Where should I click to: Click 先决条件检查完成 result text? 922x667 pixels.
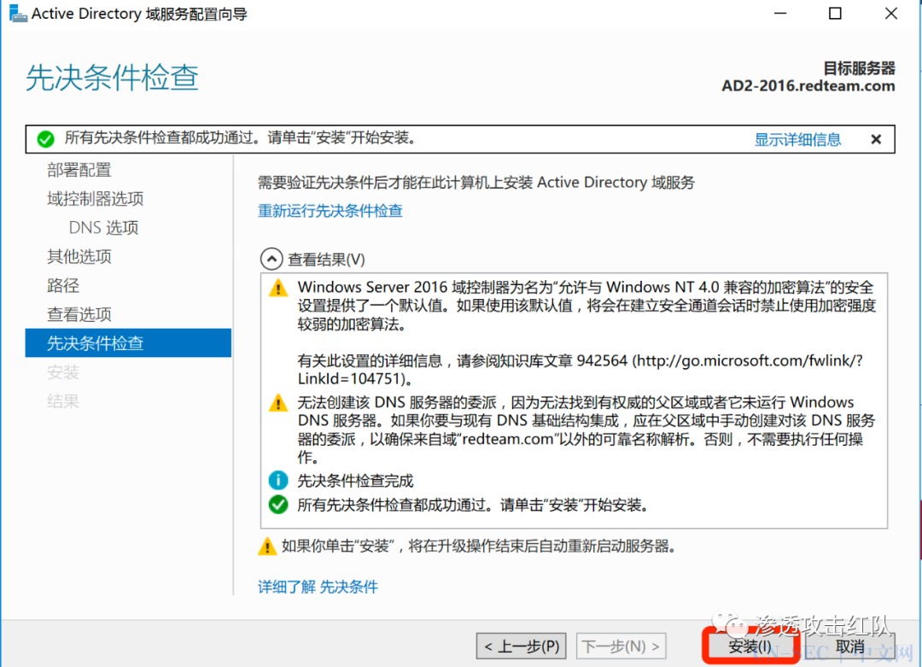(x=355, y=481)
